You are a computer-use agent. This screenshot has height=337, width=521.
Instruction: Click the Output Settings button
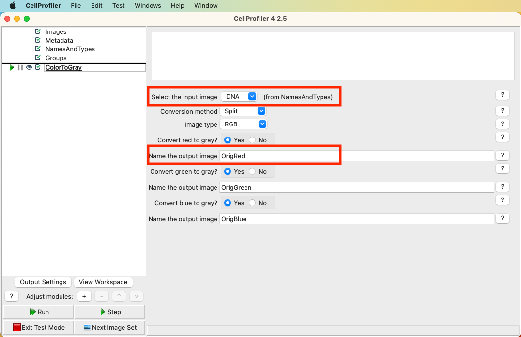coord(43,282)
